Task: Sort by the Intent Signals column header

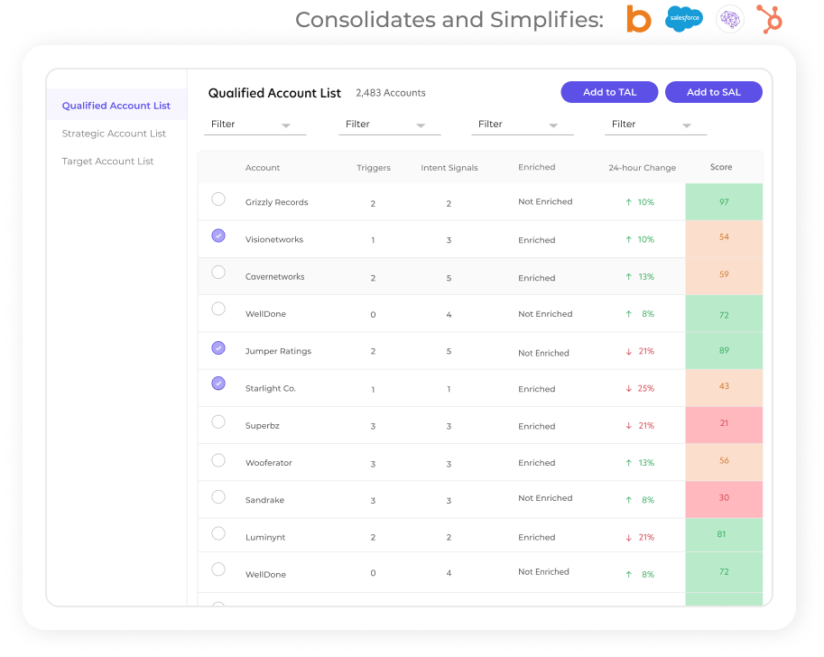Action: [449, 168]
